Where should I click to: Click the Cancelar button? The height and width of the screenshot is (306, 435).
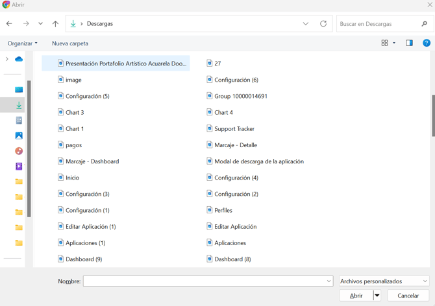408,296
